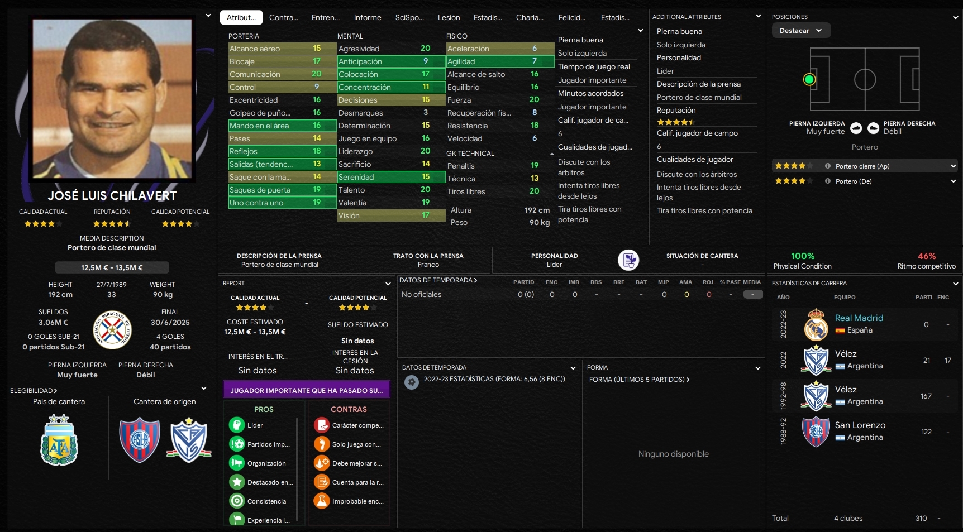Image resolution: width=963 pixels, height=532 pixels.
Task: Open the Additional Attributes panel dropdown
Action: pos(758,16)
